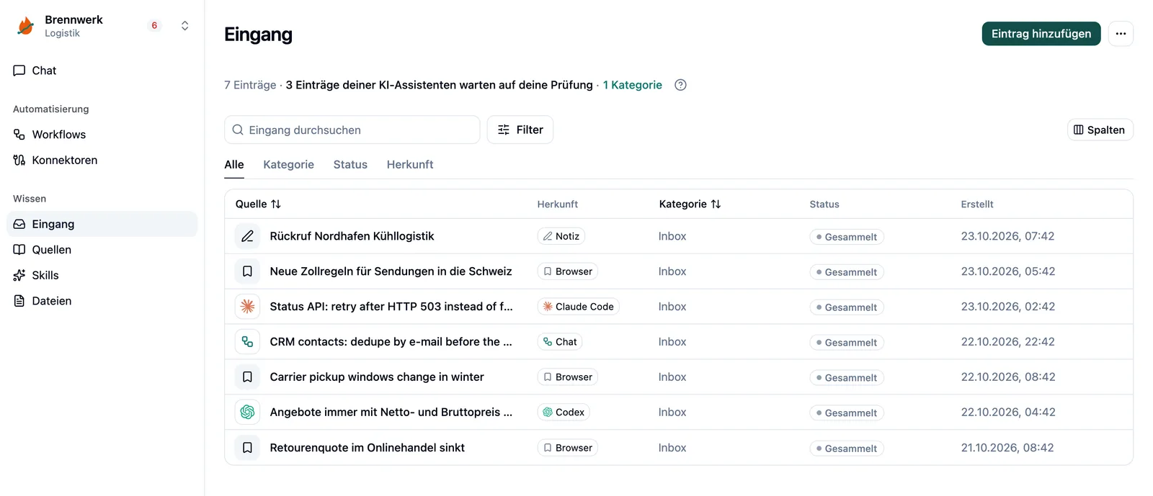This screenshot has width=1153, height=496.
Task: Switch to the Status tab
Action: click(x=350, y=165)
